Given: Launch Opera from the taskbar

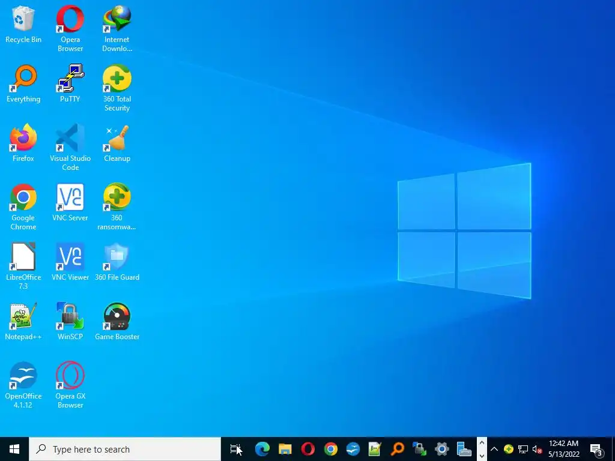Looking at the screenshot, I should click(x=308, y=449).
